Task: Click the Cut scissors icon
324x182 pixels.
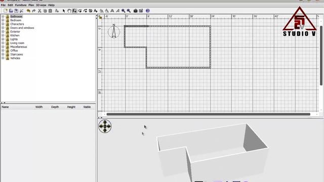Action: [x=39, y=11]
